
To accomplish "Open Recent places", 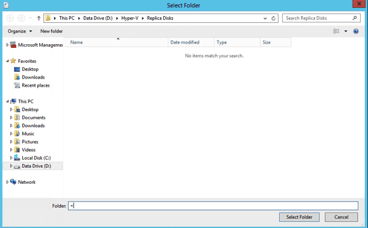I will 36,85.
